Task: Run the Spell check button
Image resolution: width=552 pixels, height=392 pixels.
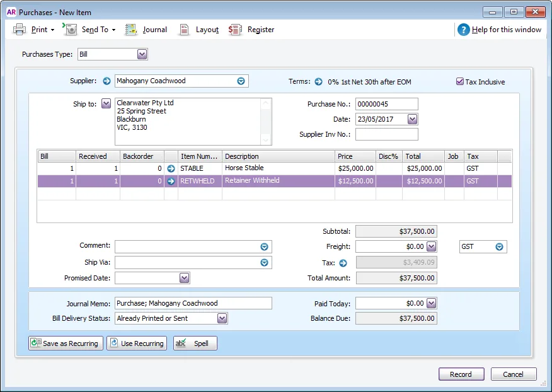Action: (195, 343)
